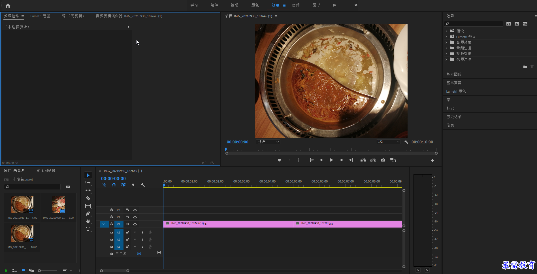537x274 pixels.
Task: Mute audio track A3
Action: (135, 247)
